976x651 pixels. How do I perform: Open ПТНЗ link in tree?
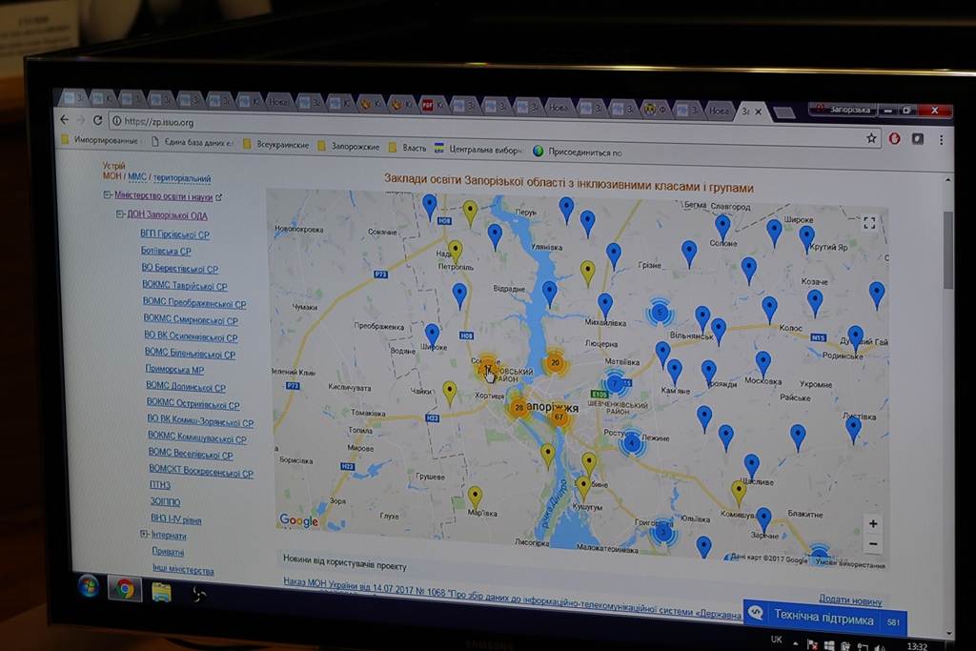pos(160,484)
